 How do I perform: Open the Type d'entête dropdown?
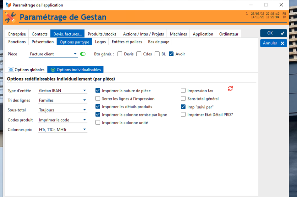[63, 91]
